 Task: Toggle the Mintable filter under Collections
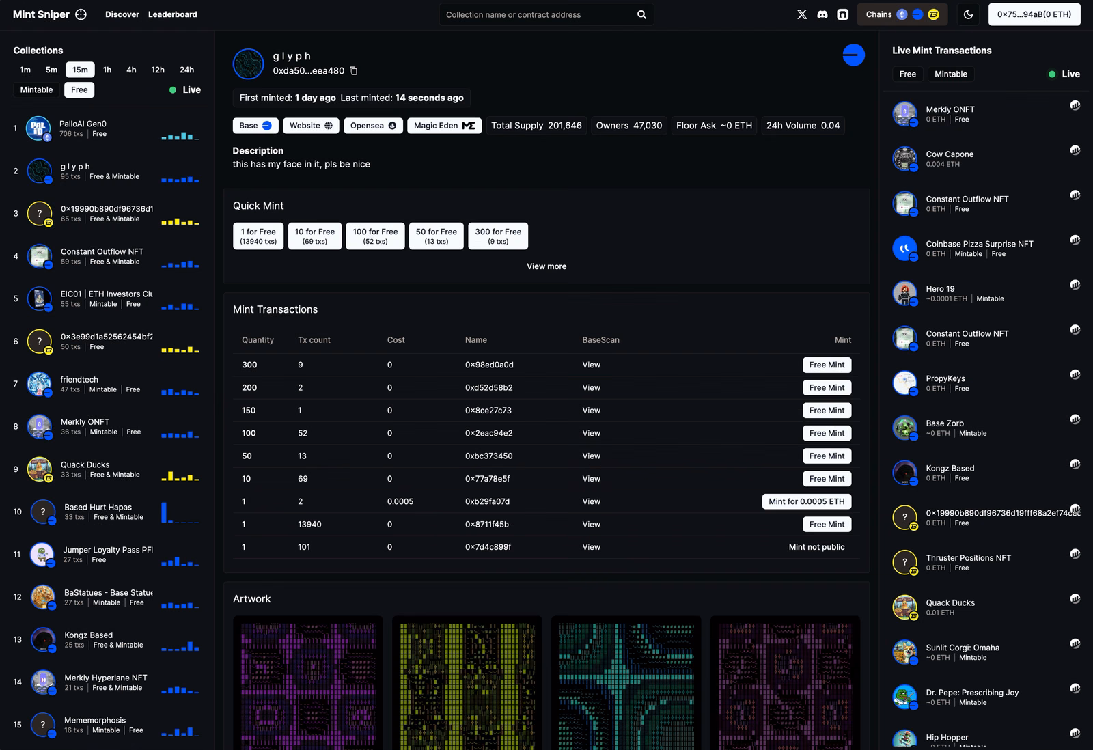tap(36, 89)
